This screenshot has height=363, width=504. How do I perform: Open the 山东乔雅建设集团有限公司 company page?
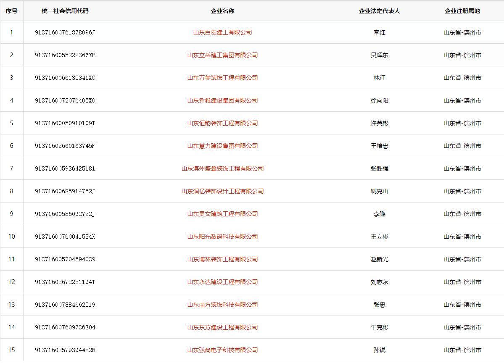(222, 100)
